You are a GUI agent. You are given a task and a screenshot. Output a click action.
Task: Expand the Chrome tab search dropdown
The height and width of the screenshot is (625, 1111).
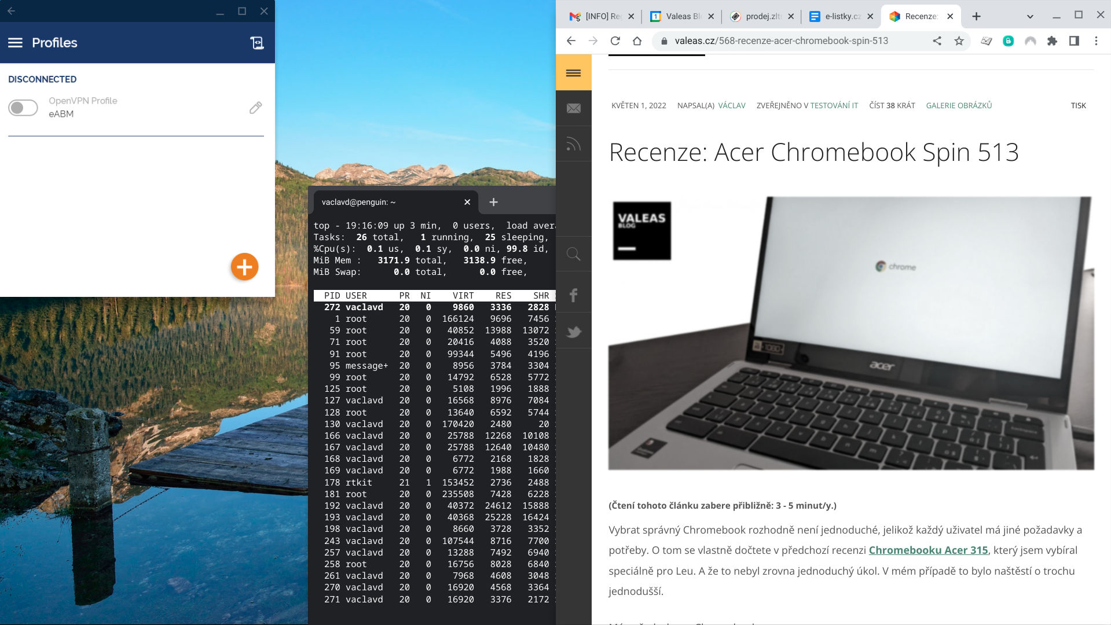coord(1030,16)
